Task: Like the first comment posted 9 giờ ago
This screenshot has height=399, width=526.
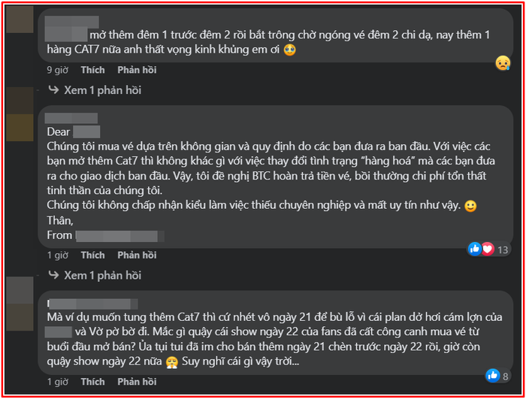Action: [92, 70]
